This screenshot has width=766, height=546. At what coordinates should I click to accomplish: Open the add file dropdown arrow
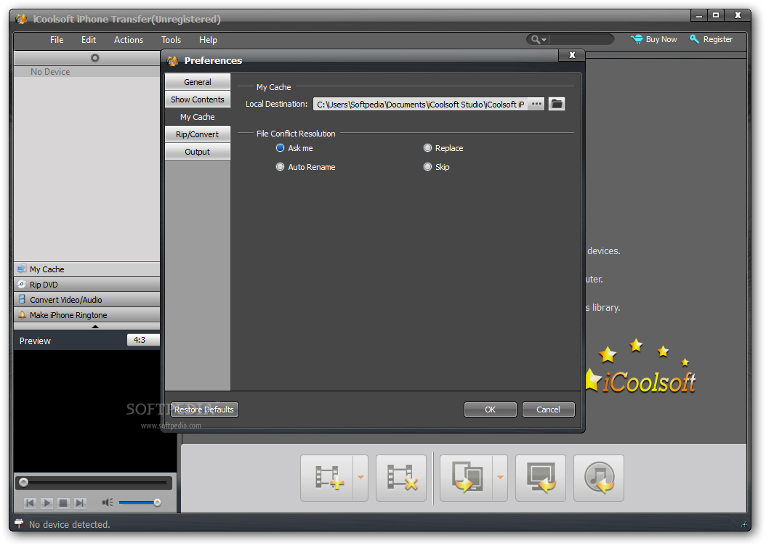pyautogui.click(x=360, y=478)
